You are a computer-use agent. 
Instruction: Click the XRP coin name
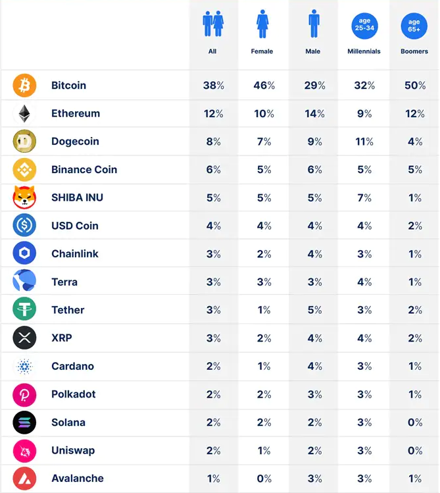pos(62,338)
